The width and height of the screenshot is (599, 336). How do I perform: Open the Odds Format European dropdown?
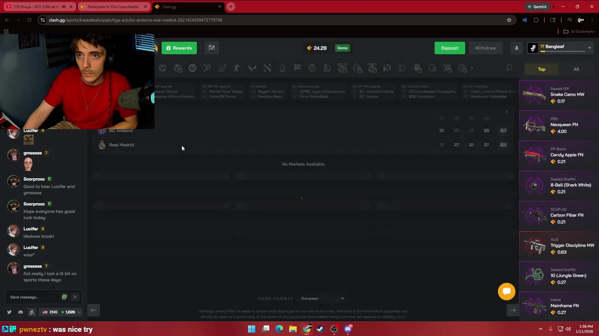322,299
